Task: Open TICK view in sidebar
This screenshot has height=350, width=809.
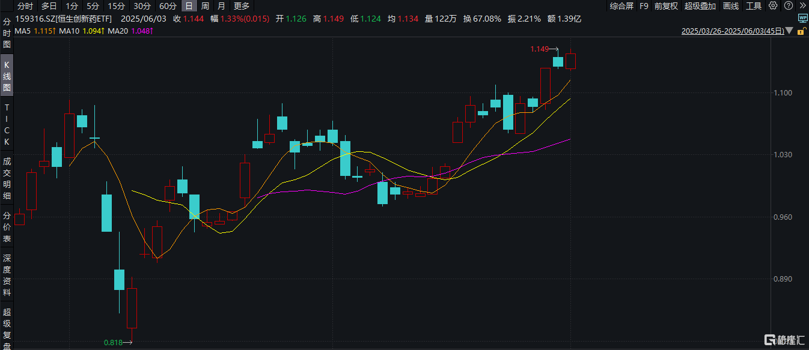Action: tap(7, 124)
